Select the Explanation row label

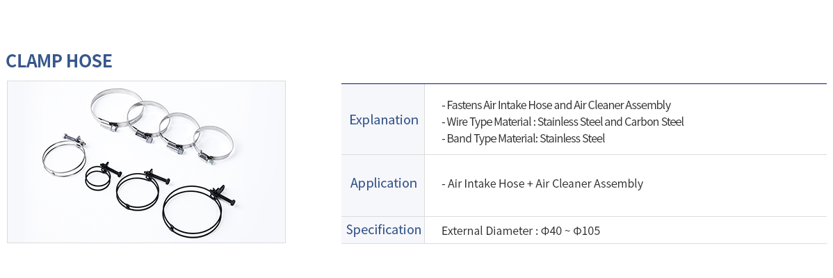(384, 120)
